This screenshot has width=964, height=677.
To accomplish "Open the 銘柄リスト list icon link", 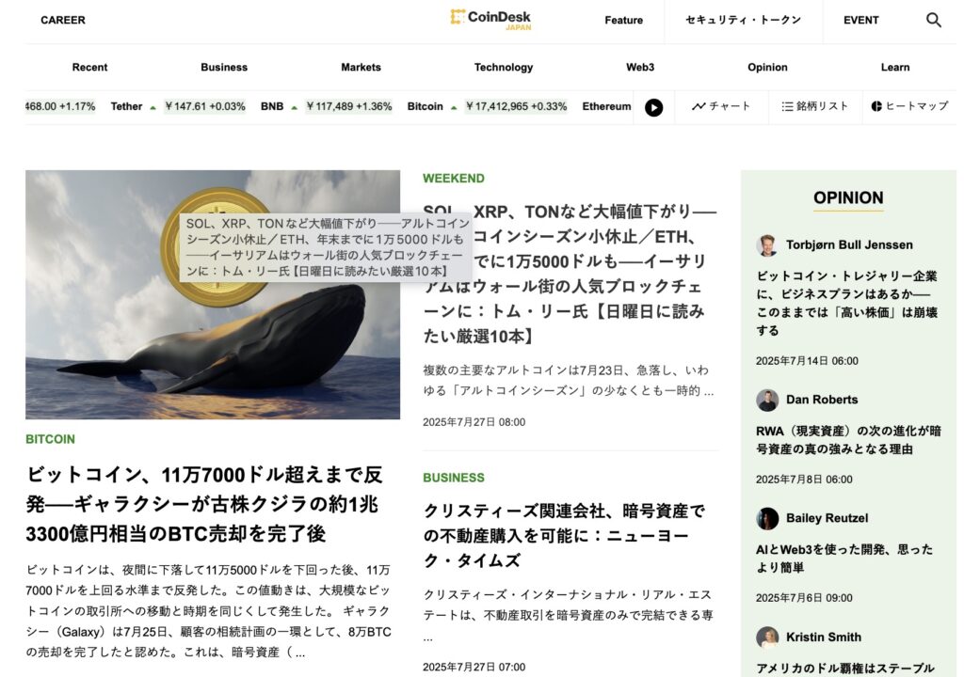I will click(x=814, y=106).
